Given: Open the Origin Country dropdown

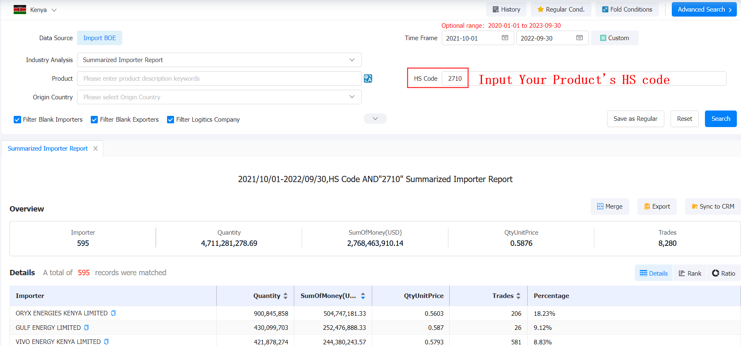Looking at the screenshot, I should [x=219, y=97].
